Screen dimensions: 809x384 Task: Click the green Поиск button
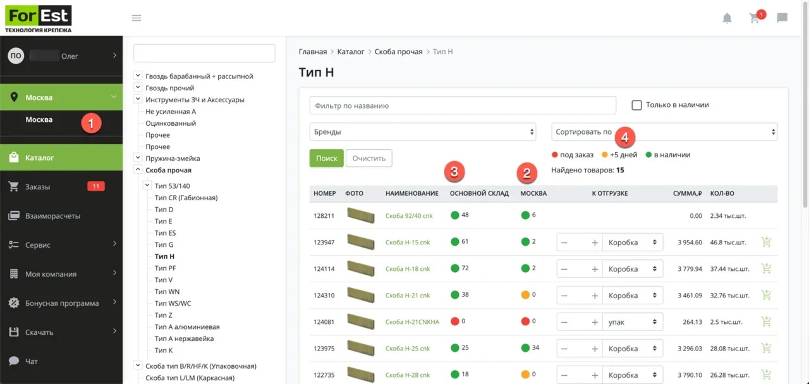[x=326, y=158]
